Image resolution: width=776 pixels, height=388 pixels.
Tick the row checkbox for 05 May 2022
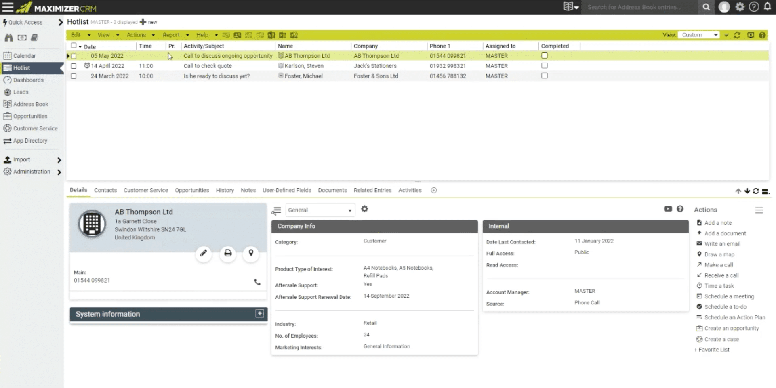(x=74, y=56)
